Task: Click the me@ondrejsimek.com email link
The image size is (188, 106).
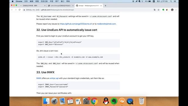Action: point(106,24)
